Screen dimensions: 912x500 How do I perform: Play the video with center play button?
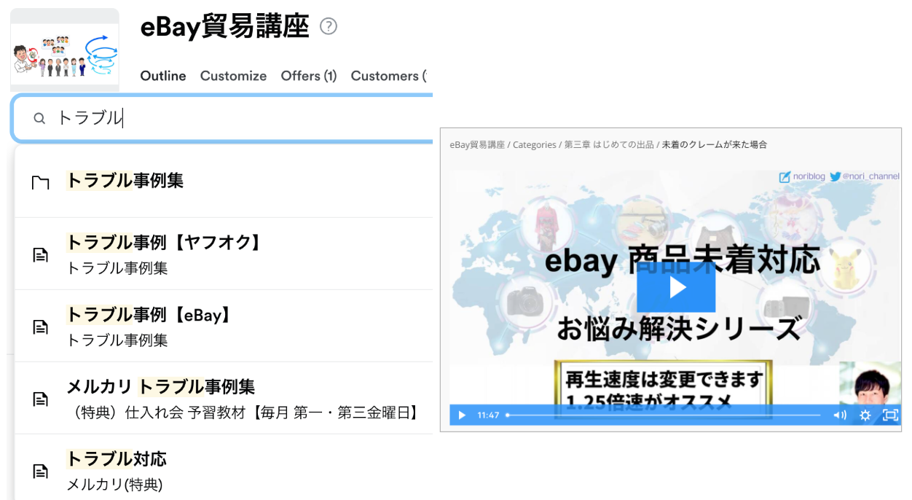pos(676,287)
